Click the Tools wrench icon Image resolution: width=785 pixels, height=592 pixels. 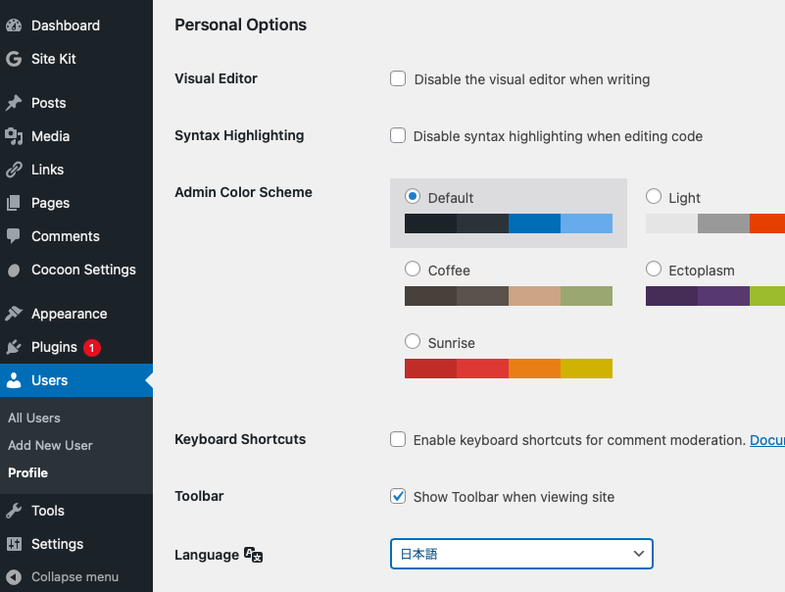(14, 511)
